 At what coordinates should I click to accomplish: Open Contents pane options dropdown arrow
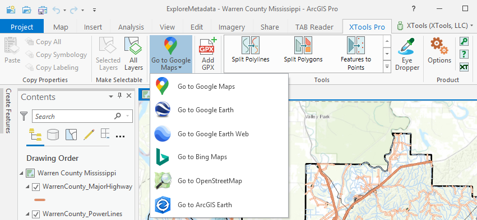111,97
